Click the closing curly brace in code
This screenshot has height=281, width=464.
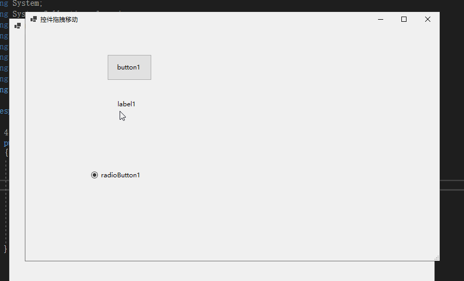pyautogui.click(x=5, y=249)
